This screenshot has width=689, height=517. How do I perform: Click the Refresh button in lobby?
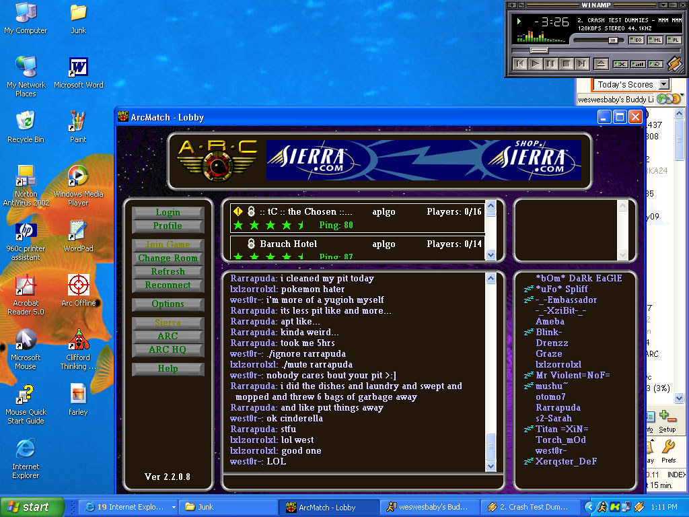tap(168, 271)
